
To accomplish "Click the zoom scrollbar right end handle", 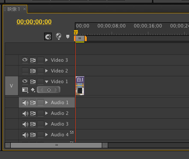I will click(x=105, y=145).
